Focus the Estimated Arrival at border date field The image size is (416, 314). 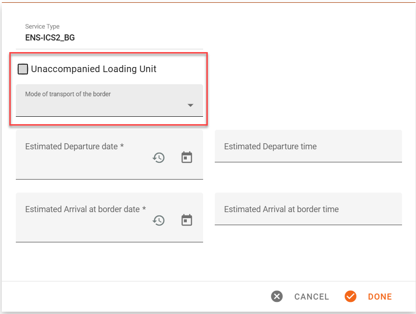coord(109,217)
